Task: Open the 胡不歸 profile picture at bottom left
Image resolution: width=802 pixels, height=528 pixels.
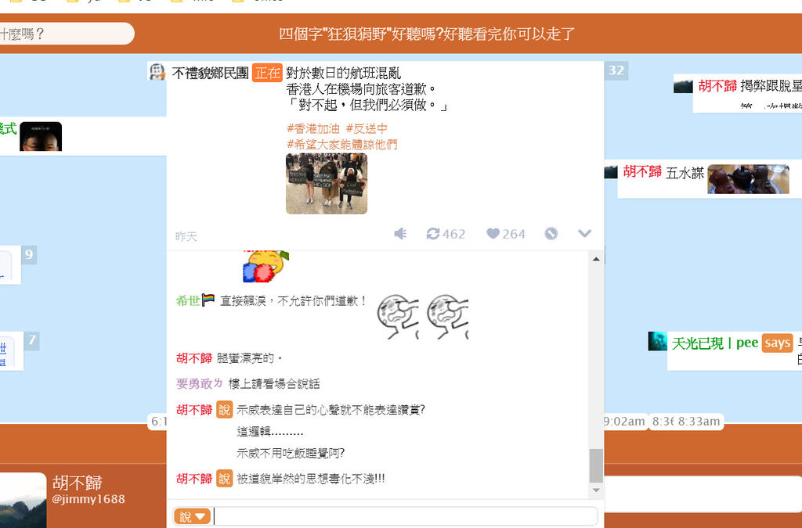Action: [23, 501]
